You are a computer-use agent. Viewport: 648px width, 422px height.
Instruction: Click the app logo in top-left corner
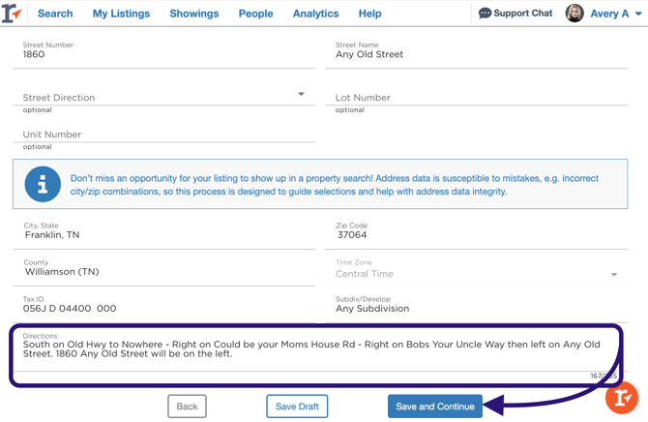click(12, 14)
